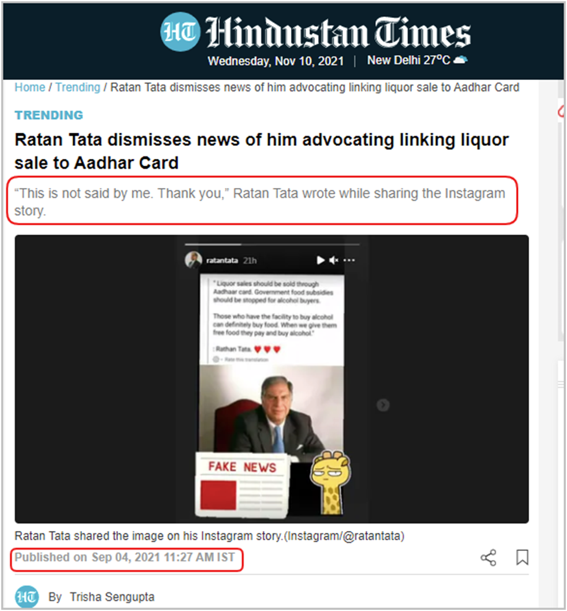Click the story progress bar at top
567x611 pixels.
[x=272, y=244]
